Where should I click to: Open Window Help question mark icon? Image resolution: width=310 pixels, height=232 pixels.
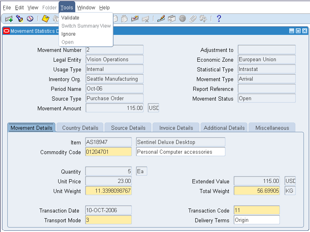pos(219,19)
